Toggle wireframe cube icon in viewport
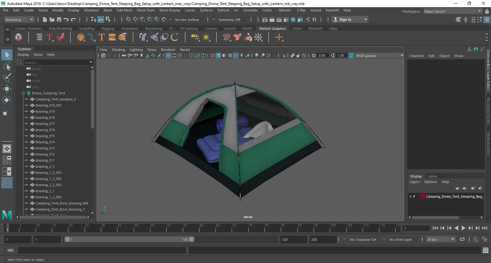This screenshot has width=491, height=263. pos(212,56)
